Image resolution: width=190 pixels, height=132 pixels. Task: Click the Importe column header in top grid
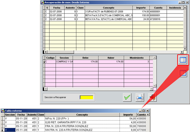tap(141, 8)
